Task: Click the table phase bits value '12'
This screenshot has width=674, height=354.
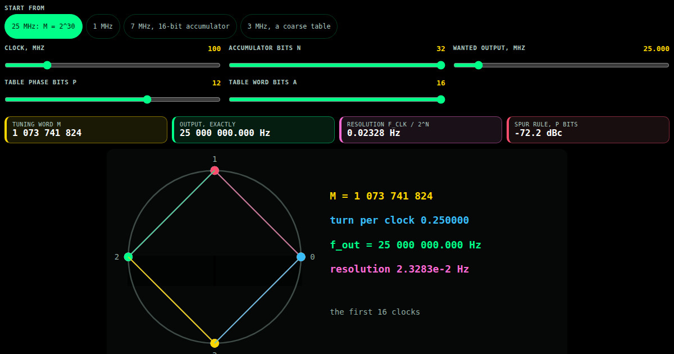Action: click(216, 83)
